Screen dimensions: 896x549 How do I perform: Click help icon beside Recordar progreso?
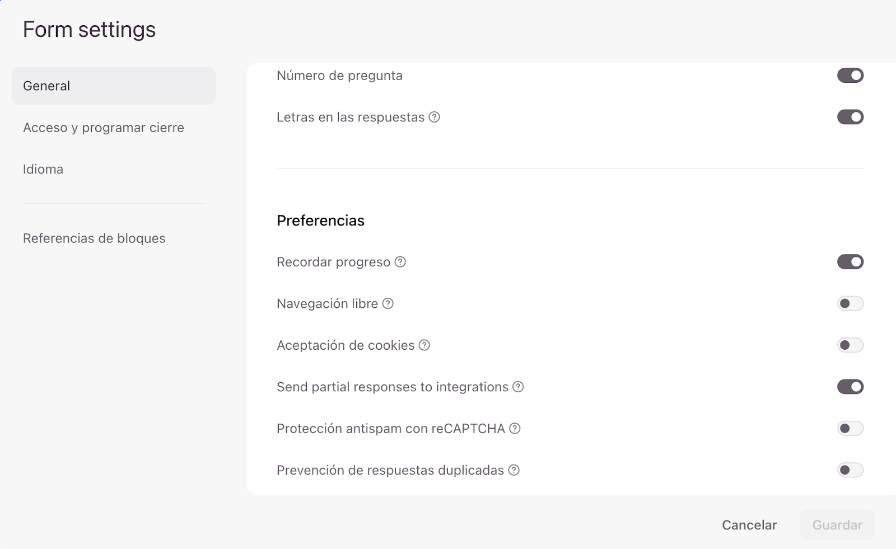(x=400, y=262)
